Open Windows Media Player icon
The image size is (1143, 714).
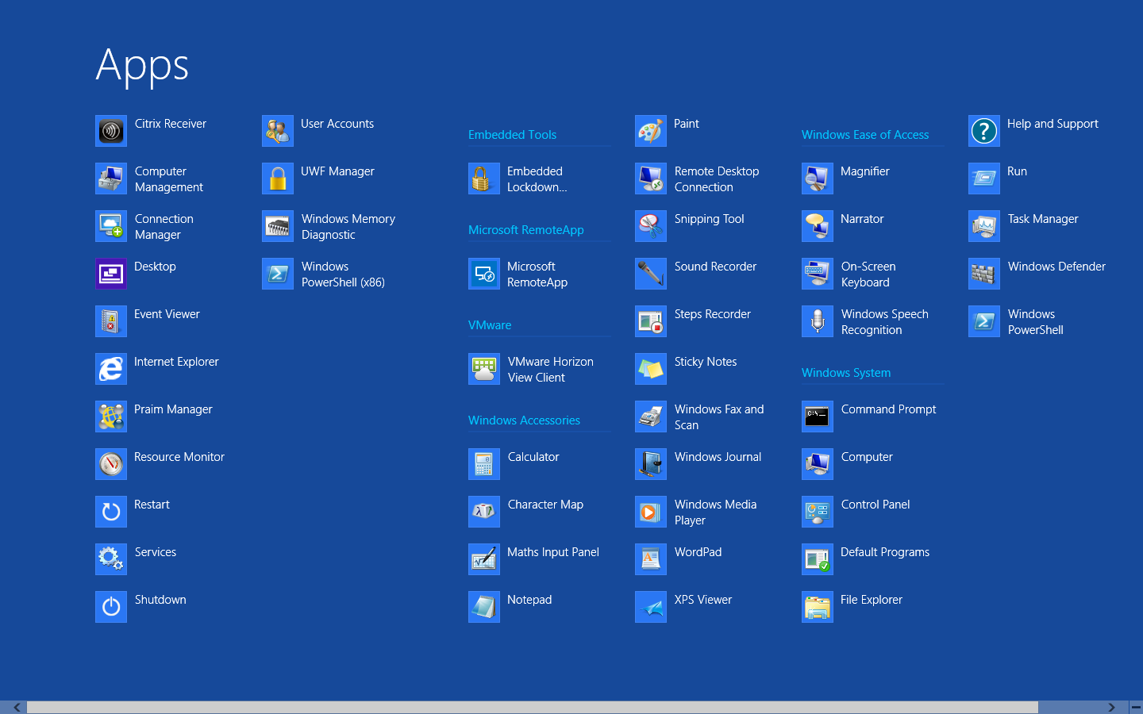point(651,512)
